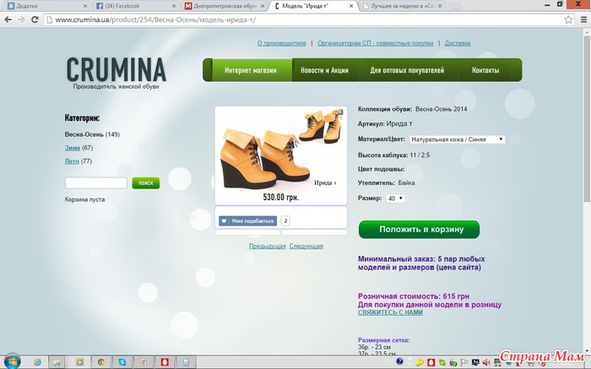Open the Контакты menu item
591x369 pixels.
coord(485,70)
